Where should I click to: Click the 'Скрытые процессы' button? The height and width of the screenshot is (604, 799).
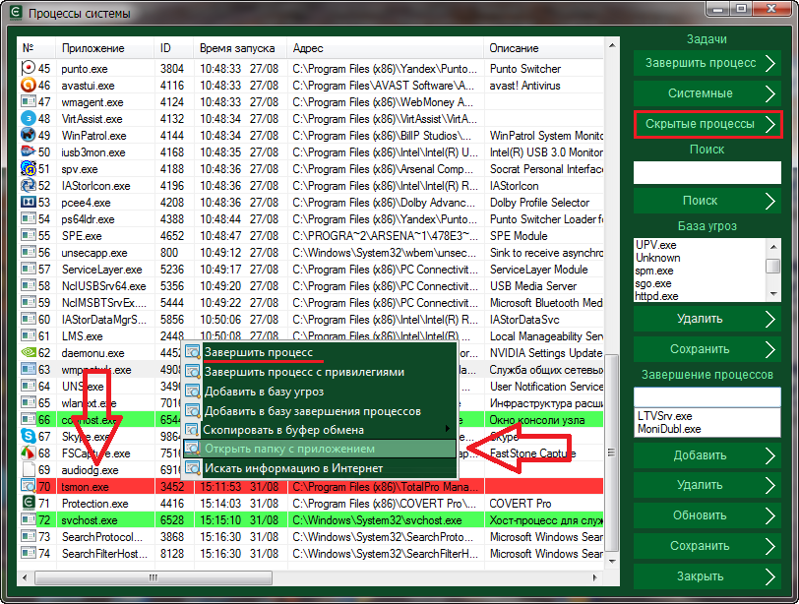(x=707, y=124)
